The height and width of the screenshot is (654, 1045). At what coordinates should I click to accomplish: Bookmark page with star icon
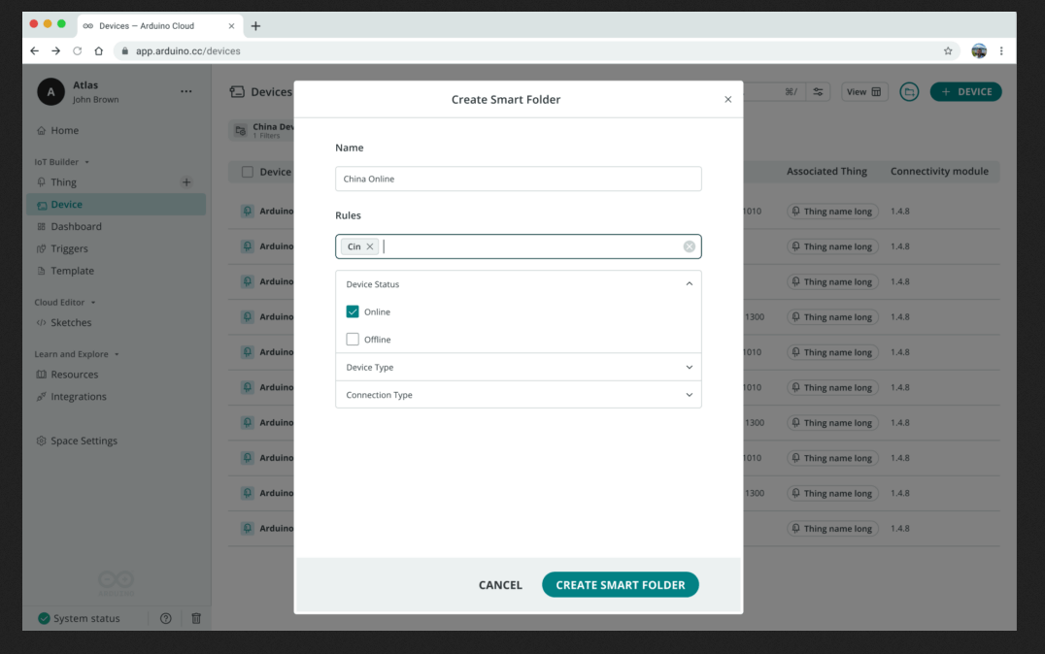[948, 50]
